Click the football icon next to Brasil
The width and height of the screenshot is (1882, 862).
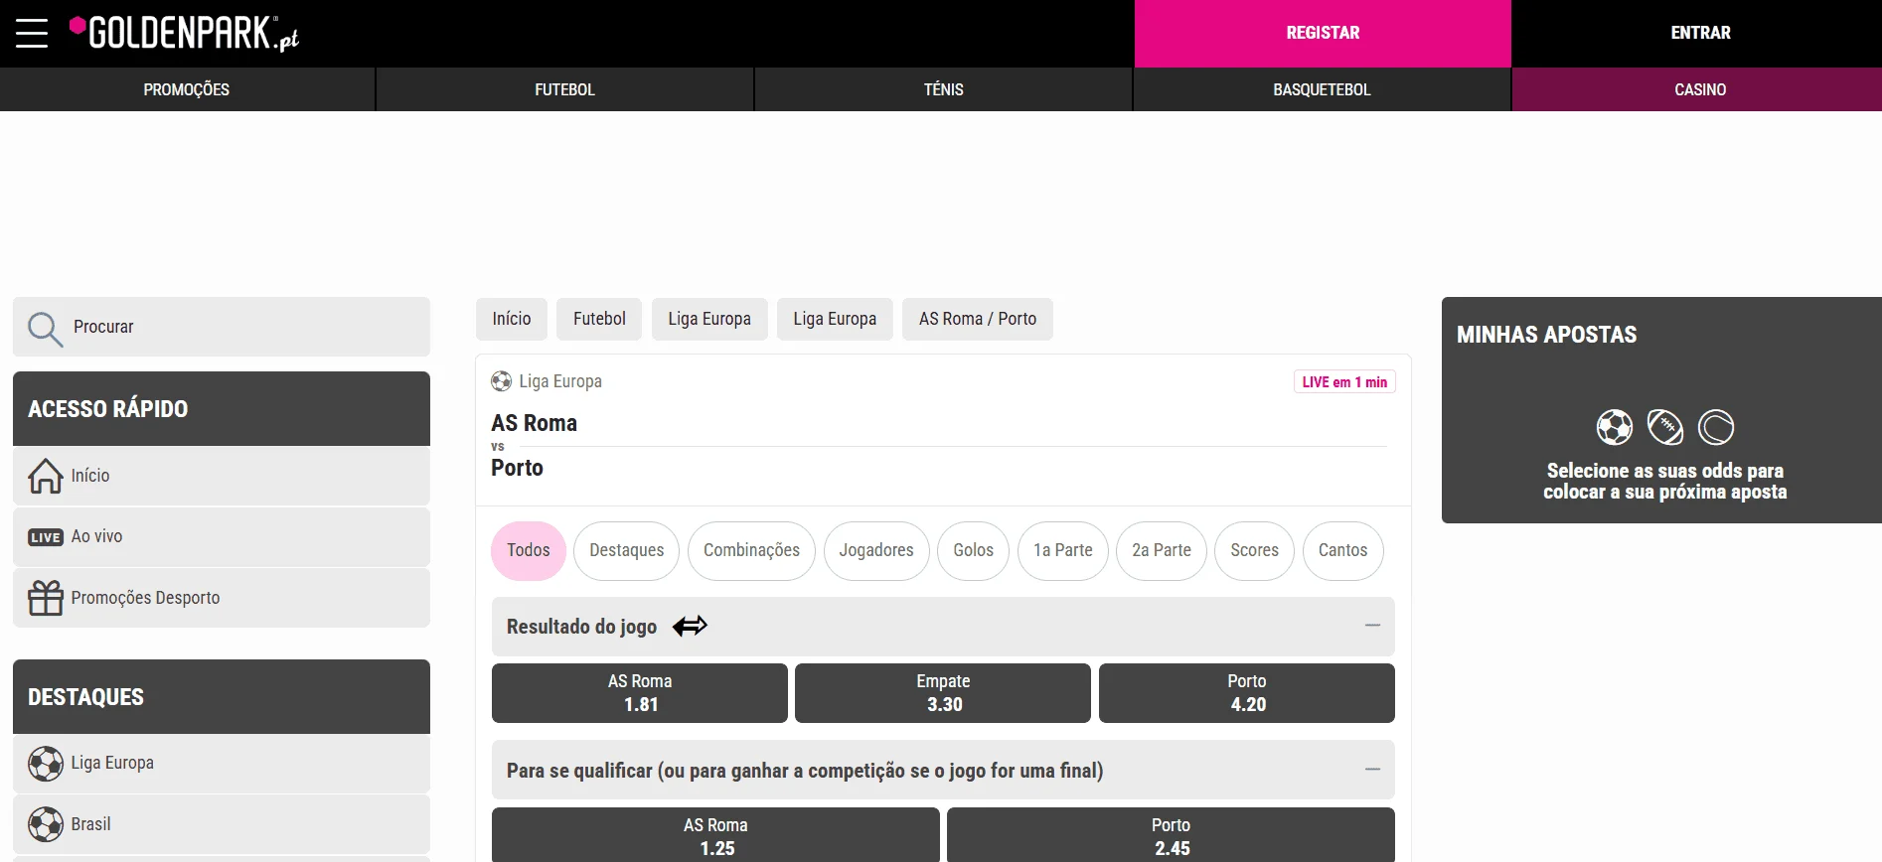(46, 824)
